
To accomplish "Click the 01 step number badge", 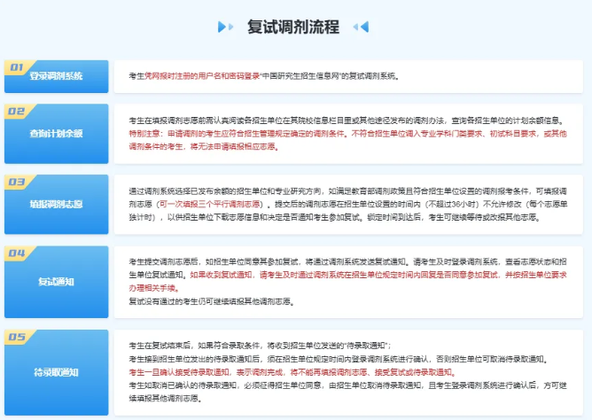I will click(x=17, y=66).
